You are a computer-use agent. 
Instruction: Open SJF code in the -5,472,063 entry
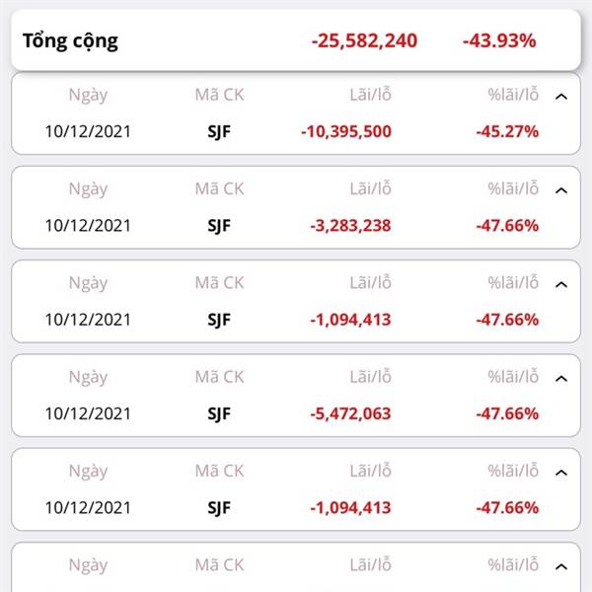point(219,414)
